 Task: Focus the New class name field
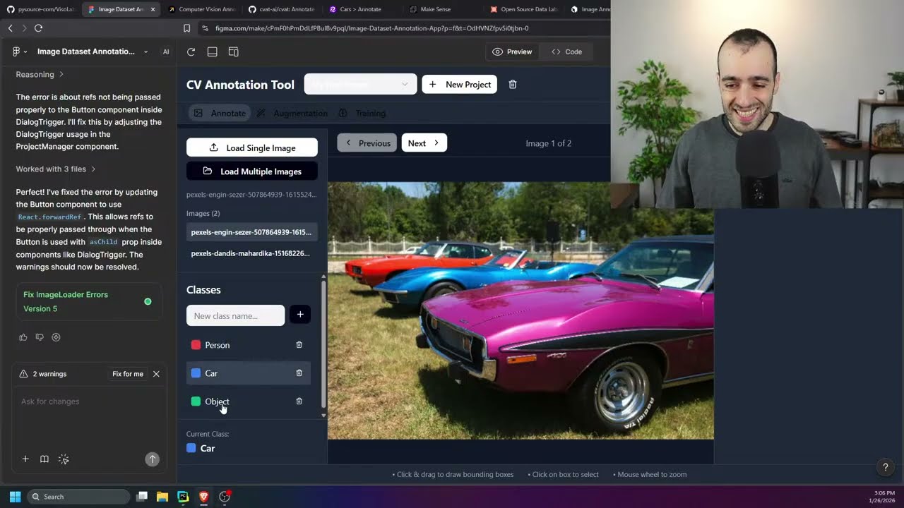235,315
